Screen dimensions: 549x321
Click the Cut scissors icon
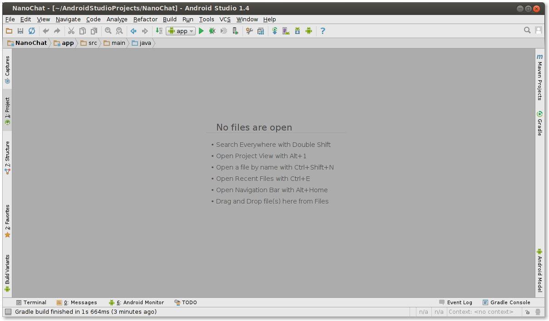click(x=71, y=31)
